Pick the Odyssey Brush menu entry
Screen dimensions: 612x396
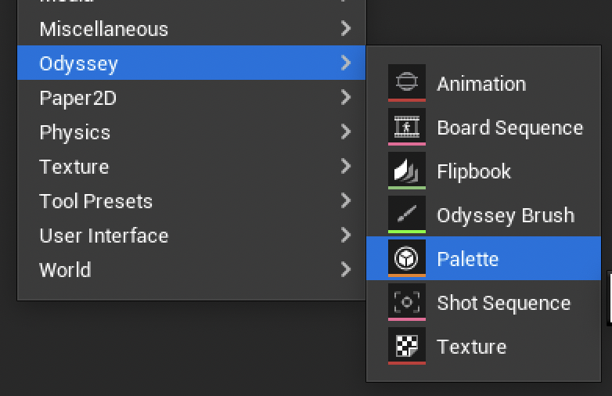coord(506,215)
